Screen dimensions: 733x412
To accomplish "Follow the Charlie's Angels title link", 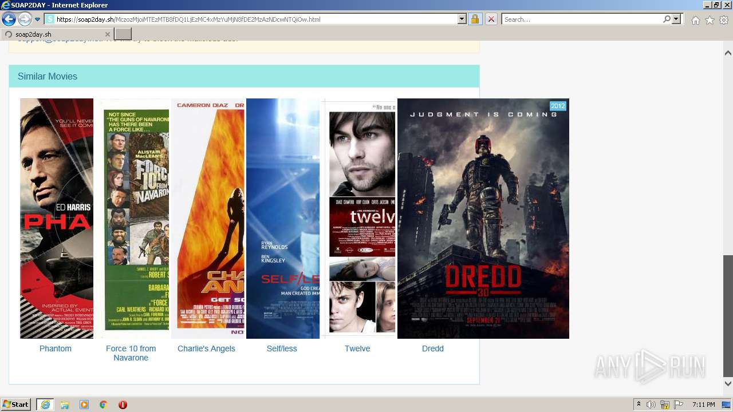I will coord(206,348).
